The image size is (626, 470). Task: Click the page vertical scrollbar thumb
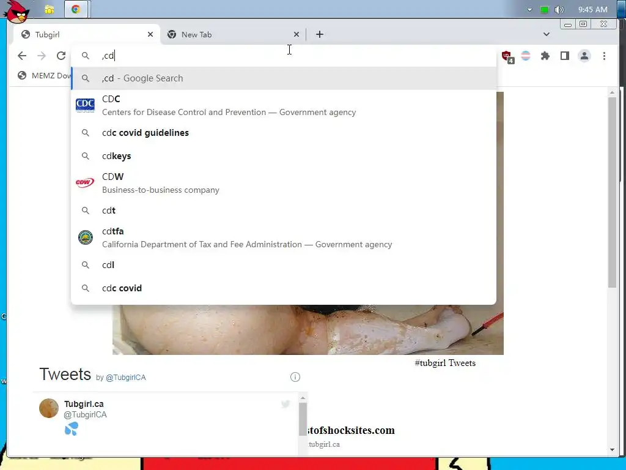(612, 192)
